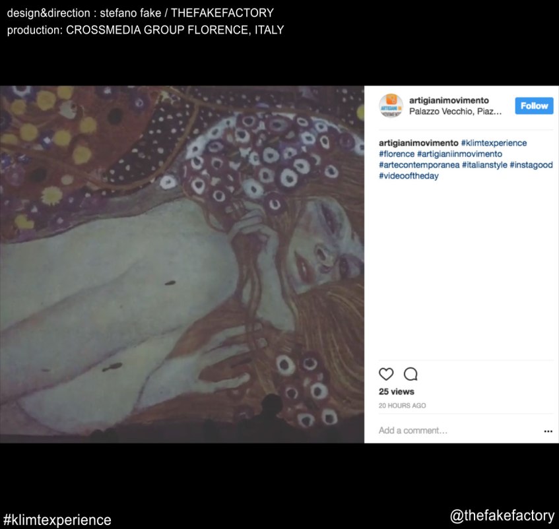559x529 pixels.
Task: Play the Klimt painting video
Action: (182, 264)
